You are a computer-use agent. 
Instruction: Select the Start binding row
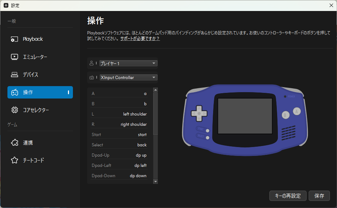[x=119, y=135]
